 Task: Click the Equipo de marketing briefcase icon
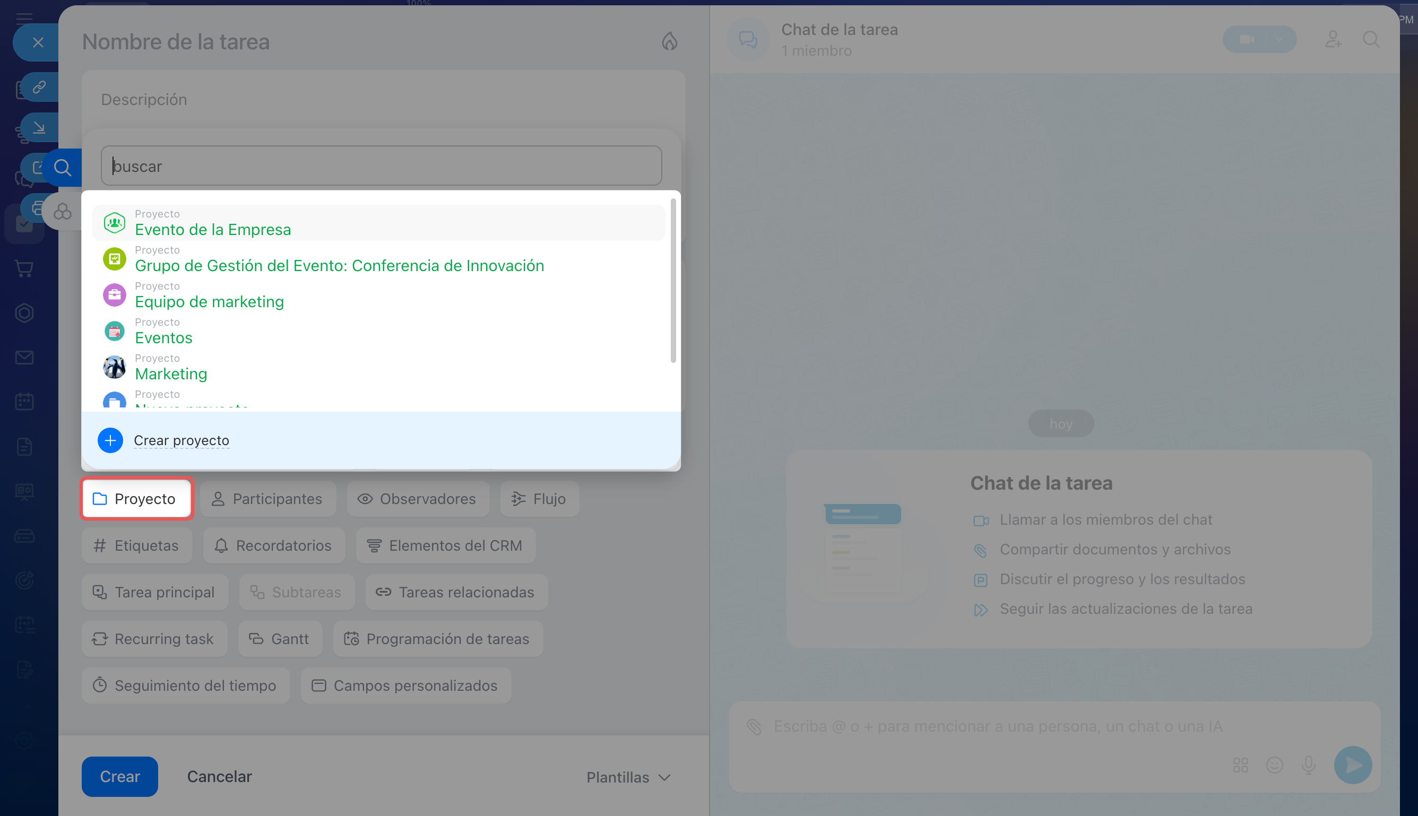tap(114, 295)
